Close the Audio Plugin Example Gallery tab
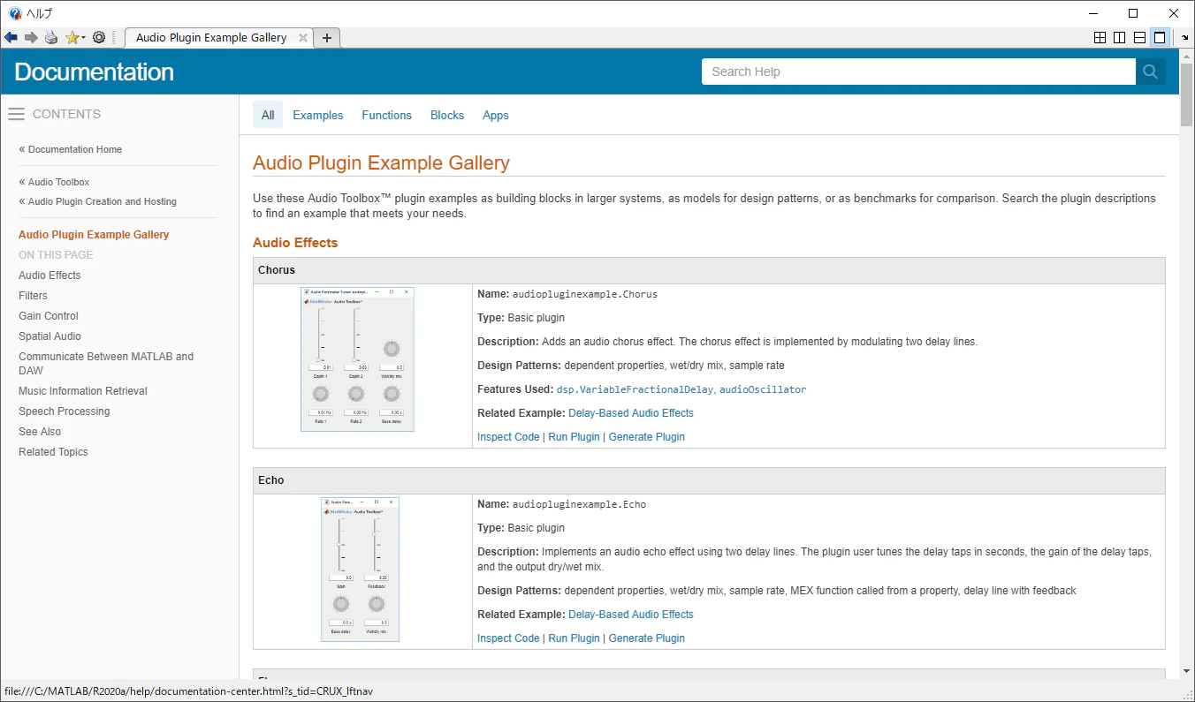Image resolution: width=1195 pixels, height=702 pixels. pos(303,38)
